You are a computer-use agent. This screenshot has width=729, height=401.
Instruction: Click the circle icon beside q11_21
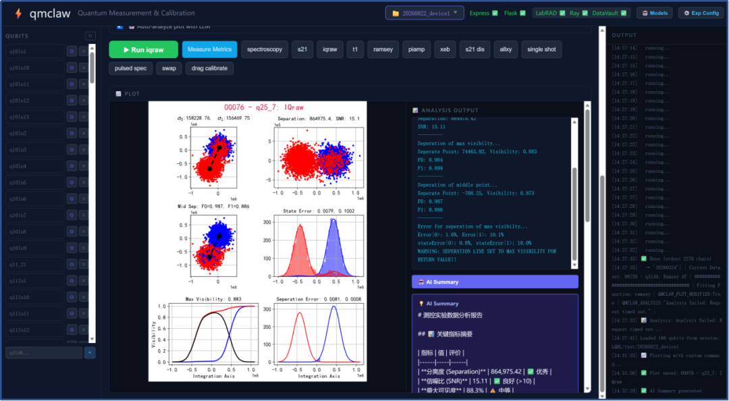[72, 264]
